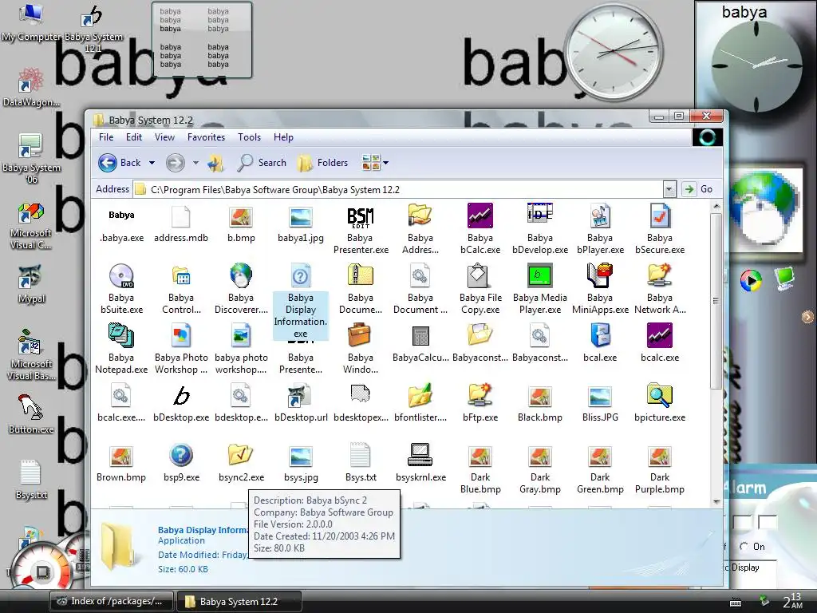Image resolution: width=817 pixels, height=613 pixels.
Task: Open the Help menu
Action: tap(283, 137)
